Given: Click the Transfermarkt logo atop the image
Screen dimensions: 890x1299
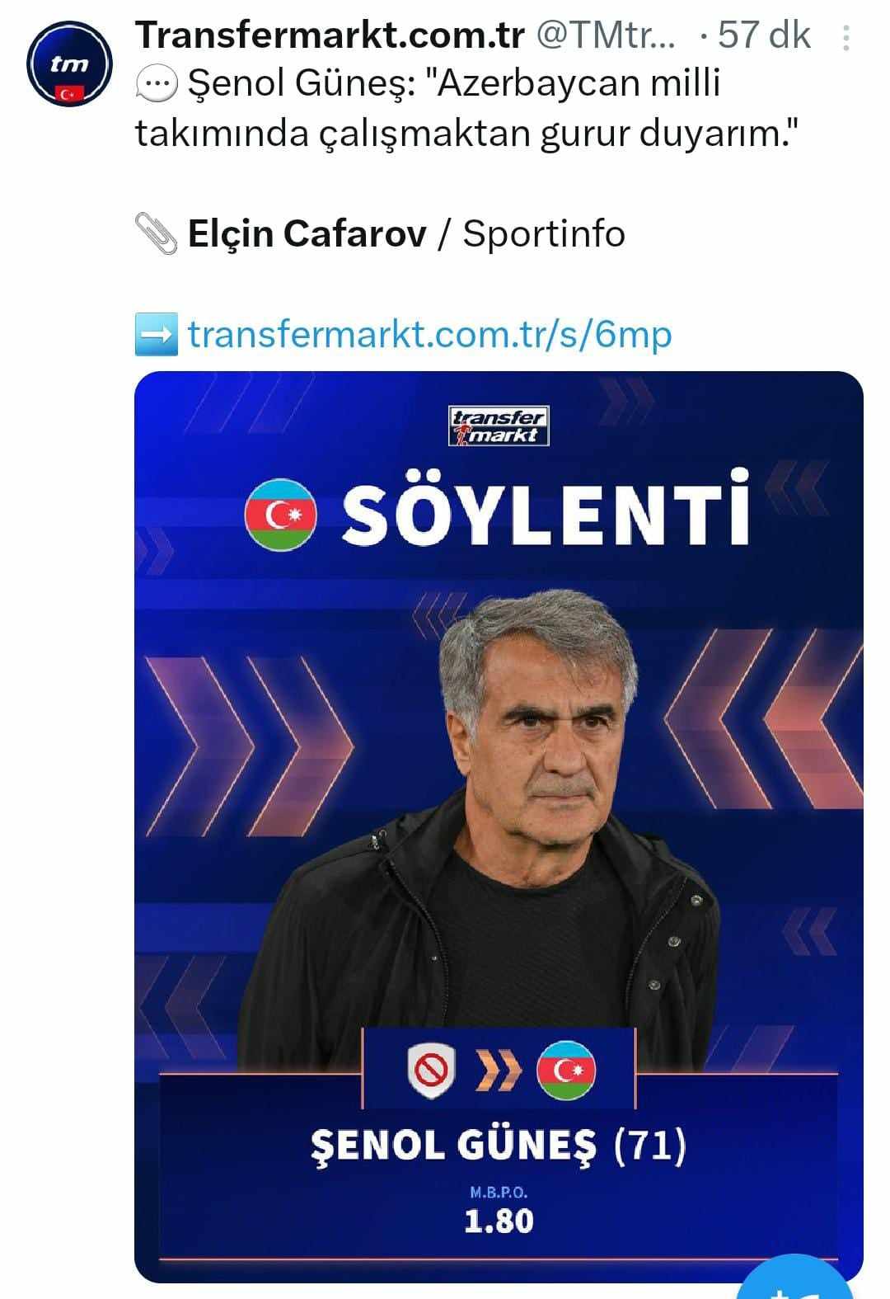Looking at the screenshot, I should pos(499,426).
